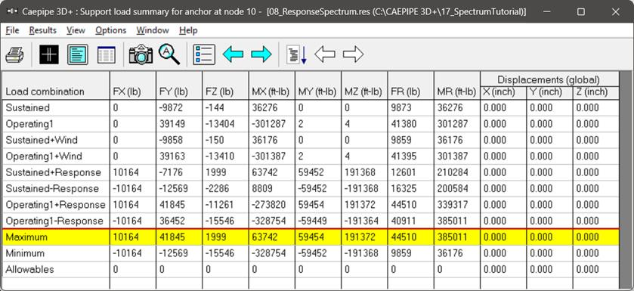This screenshot has height=291, width=634.
Task: Go to previous result with cyan left arrow
Action: (x=233, y=54)
